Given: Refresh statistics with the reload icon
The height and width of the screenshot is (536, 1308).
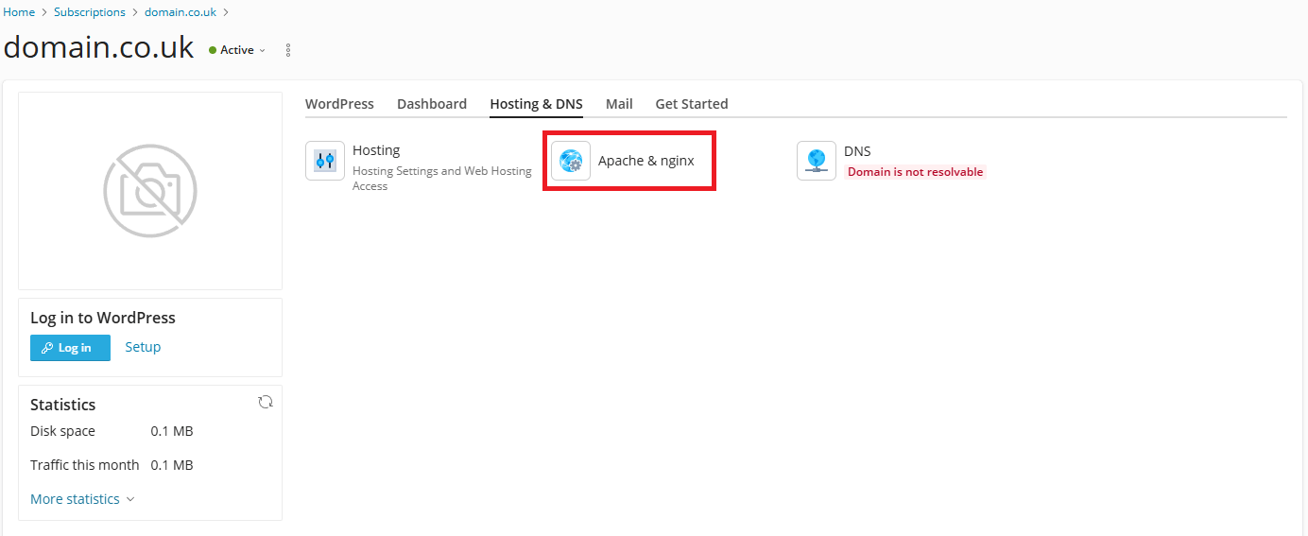Looking at the screenshot, I should [x=266, y=402].
